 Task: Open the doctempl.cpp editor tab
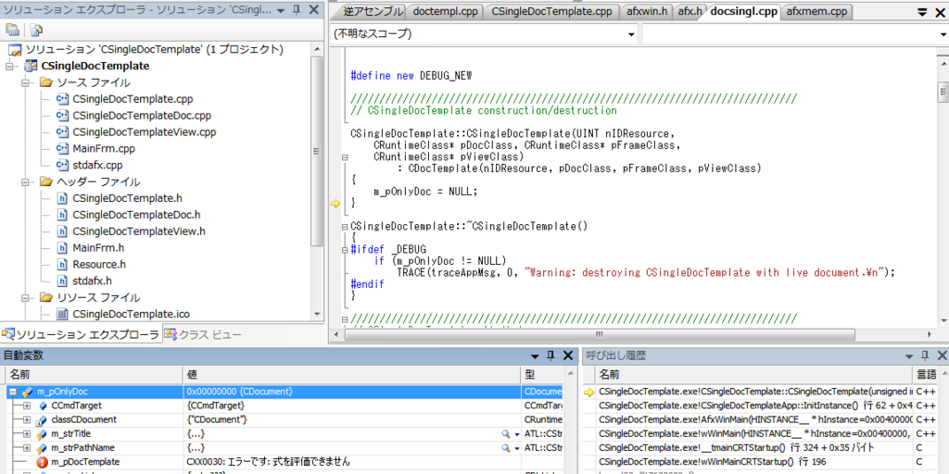pos(446,11)
